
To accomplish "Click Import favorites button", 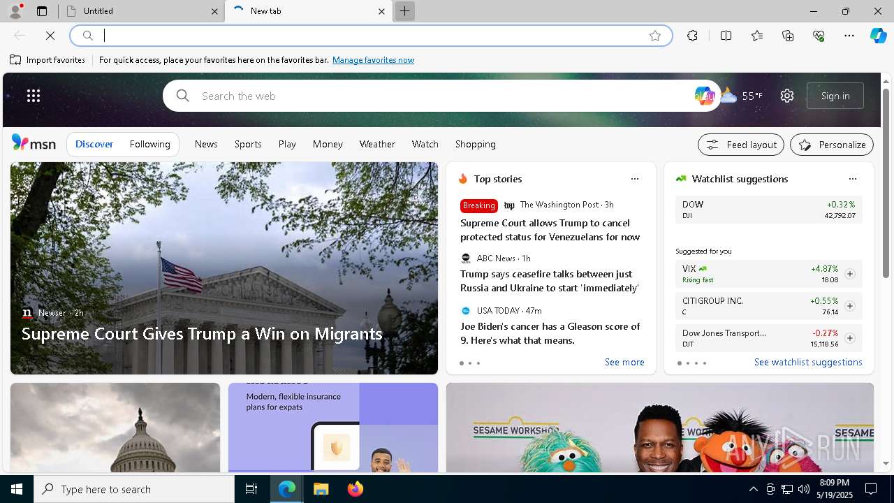I will (x=47, y=60).
